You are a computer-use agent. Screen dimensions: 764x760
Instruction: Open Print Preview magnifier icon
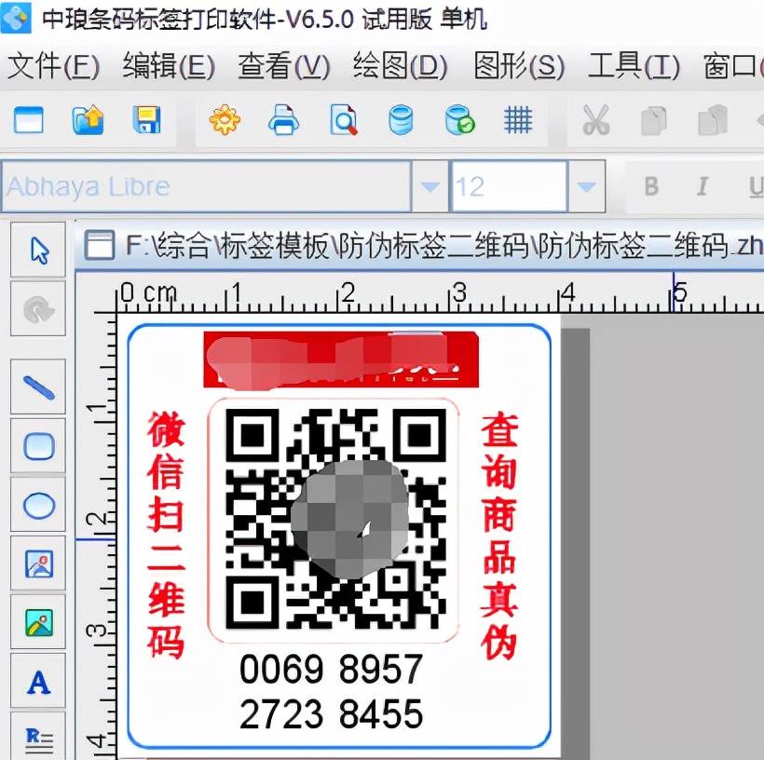tap(344, 119)
